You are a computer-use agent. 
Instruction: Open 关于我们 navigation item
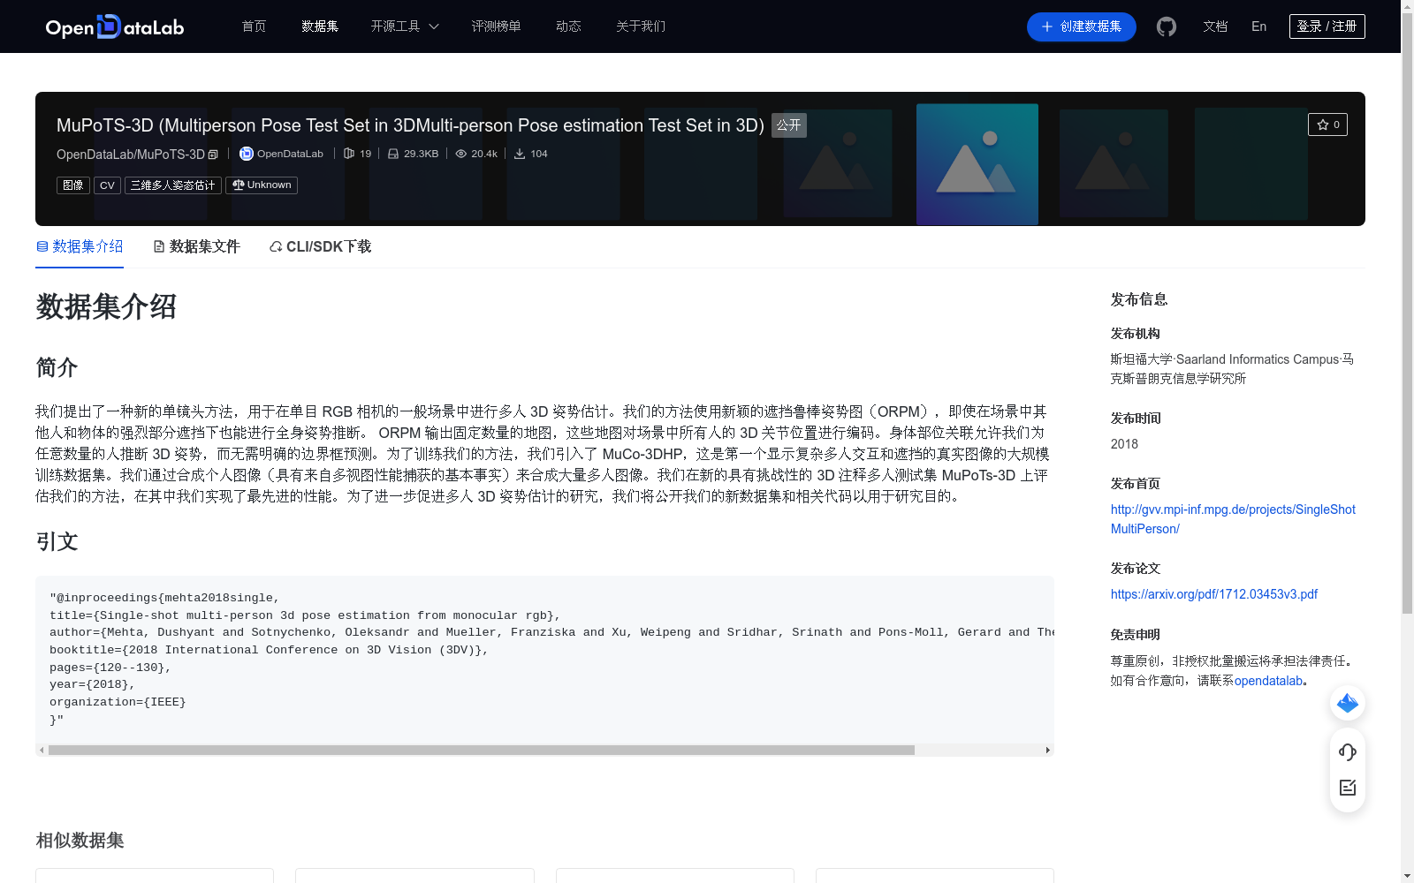[641, 26]
